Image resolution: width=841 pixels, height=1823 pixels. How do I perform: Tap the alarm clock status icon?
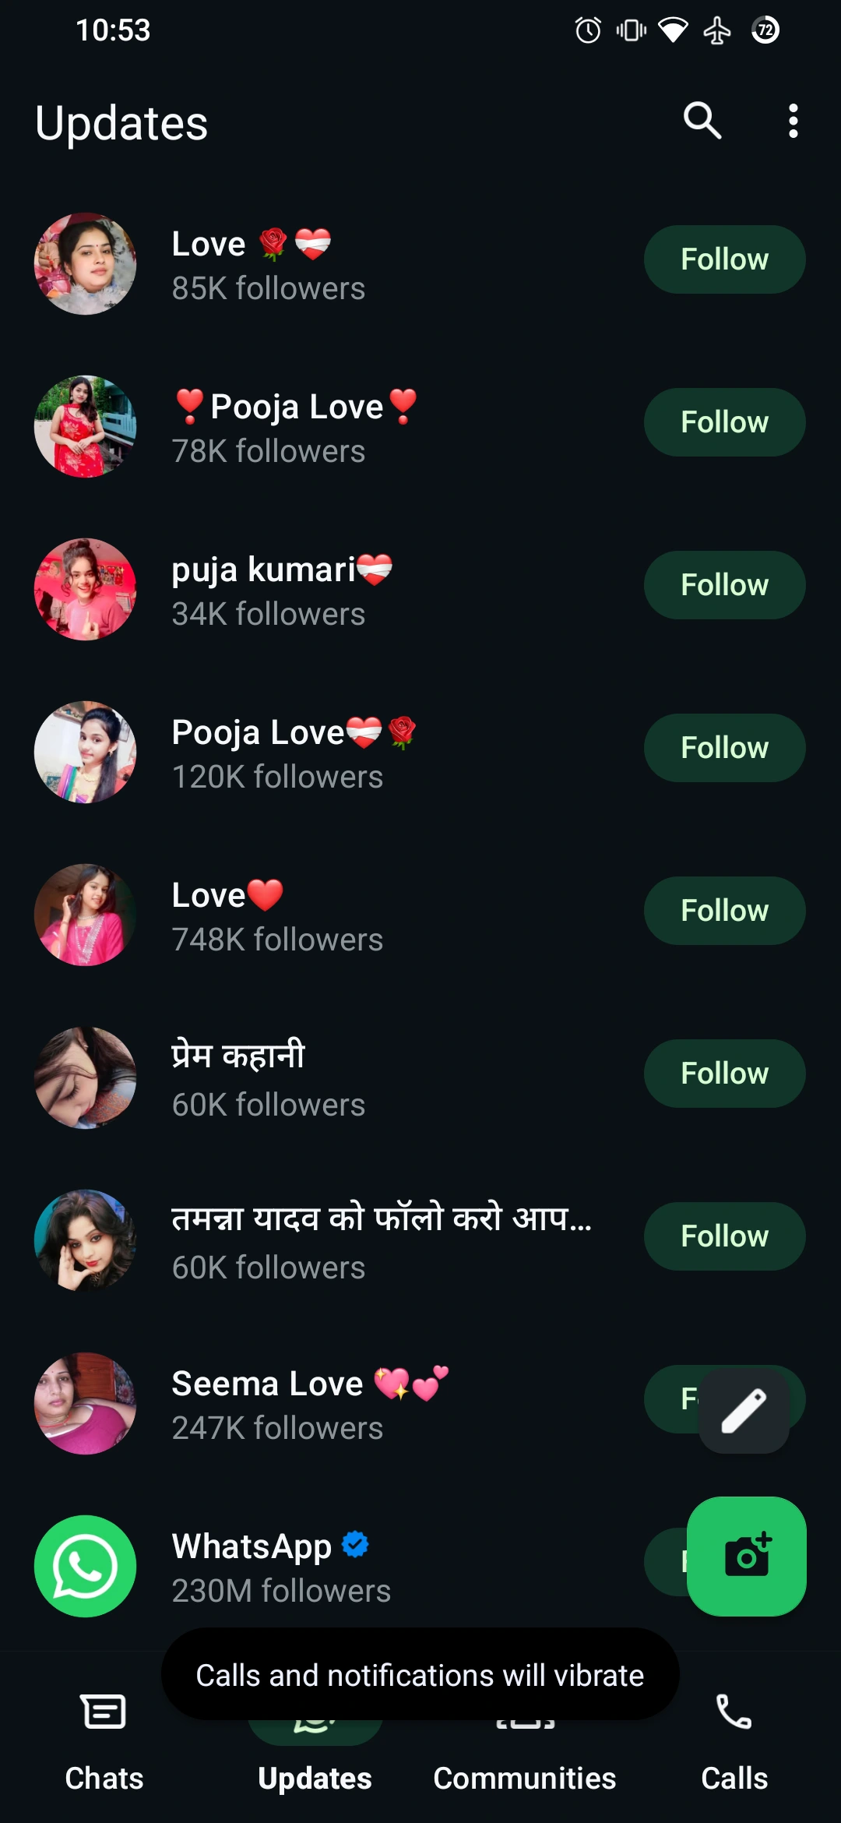[588, 30]
